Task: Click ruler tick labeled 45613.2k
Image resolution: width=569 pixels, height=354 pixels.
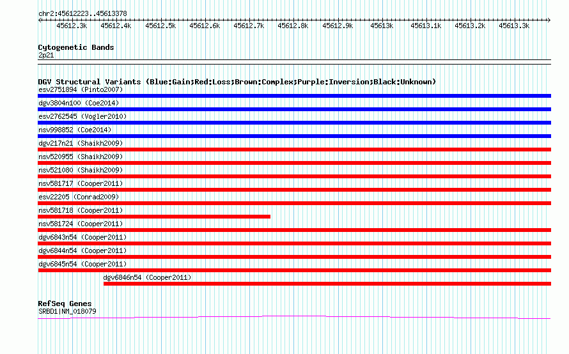Action: click(470, 26)
